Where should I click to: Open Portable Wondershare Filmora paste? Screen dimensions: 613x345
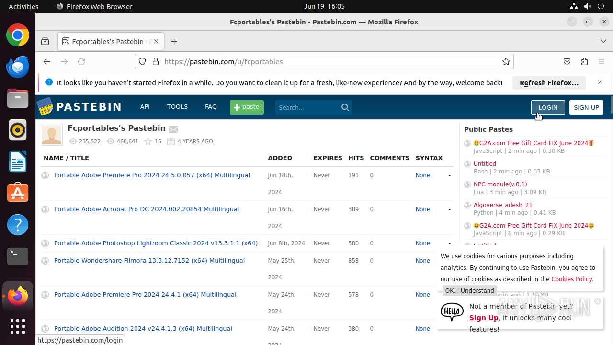point(149,261)
